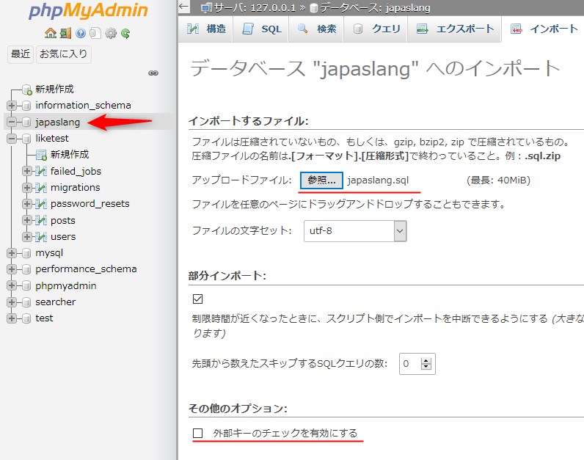Screen dimensions: 584x460
Task: Click the logout door icon
Action: (x=65, y=33)
